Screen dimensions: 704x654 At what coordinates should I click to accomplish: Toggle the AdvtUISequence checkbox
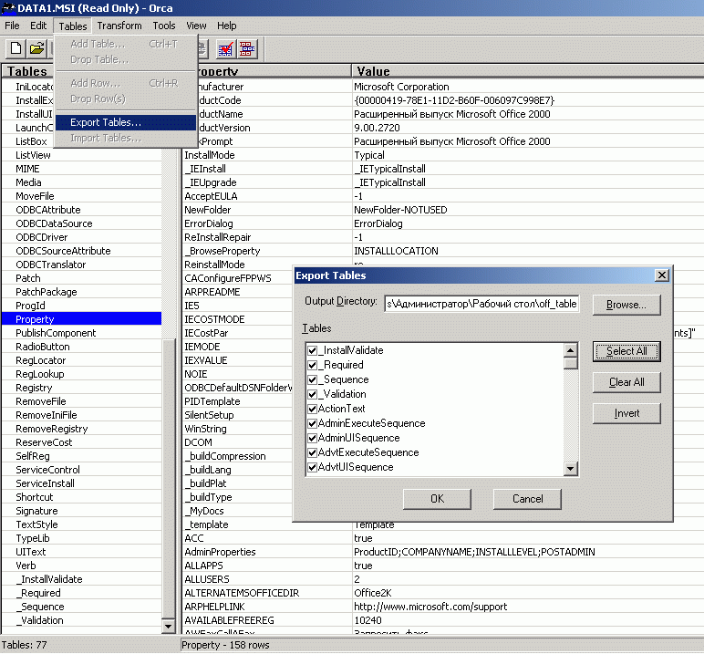pyautogui.click(x=313, y=467)
